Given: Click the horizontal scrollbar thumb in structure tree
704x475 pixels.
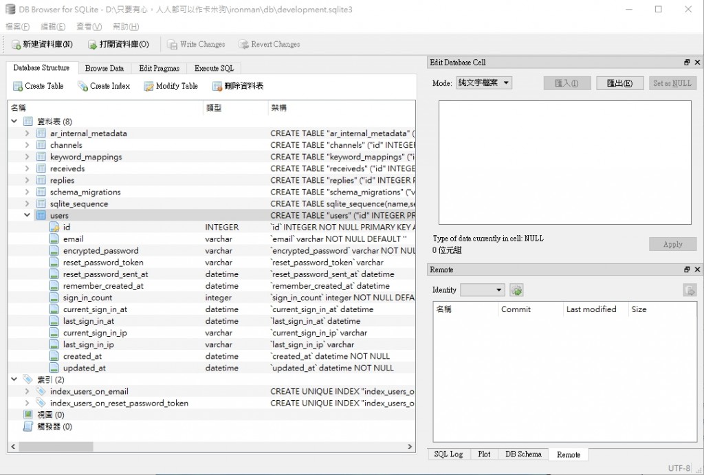Looking at the screenshot, I should click(x=56, y=447).
